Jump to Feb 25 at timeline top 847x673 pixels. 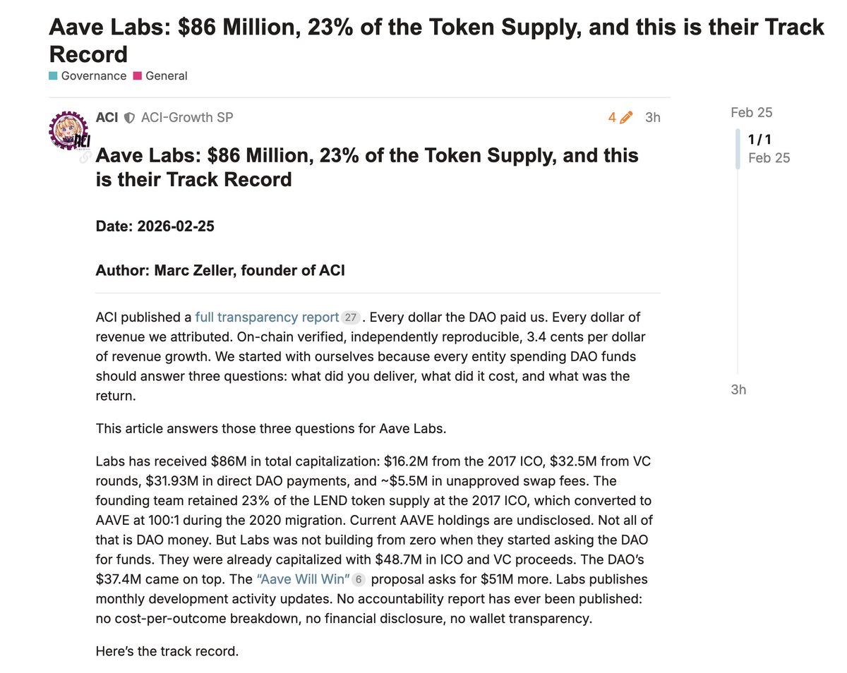tap(751, 112)
